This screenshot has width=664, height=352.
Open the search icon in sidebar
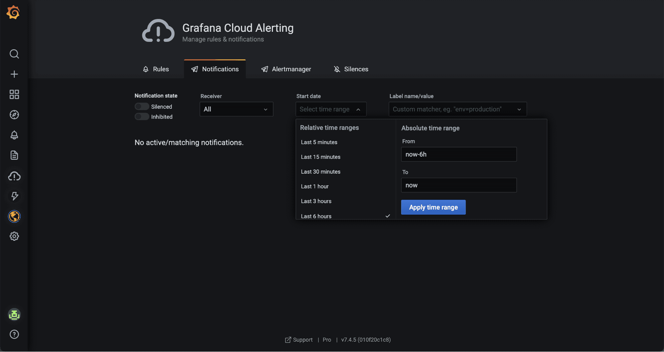[x=14, y=54]
